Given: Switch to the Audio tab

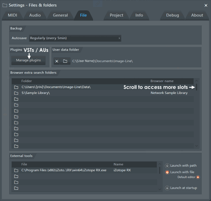Looking at the screenshot, I should pos(35,15).
